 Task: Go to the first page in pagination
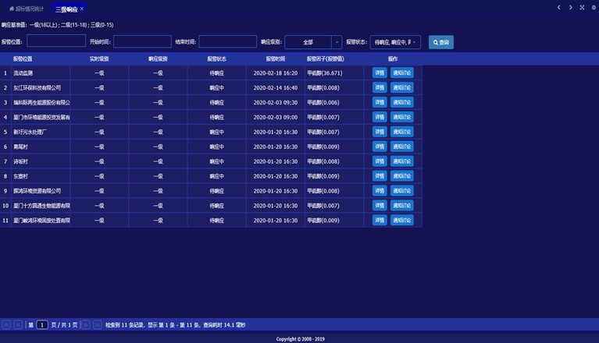[x=6, y=324]
